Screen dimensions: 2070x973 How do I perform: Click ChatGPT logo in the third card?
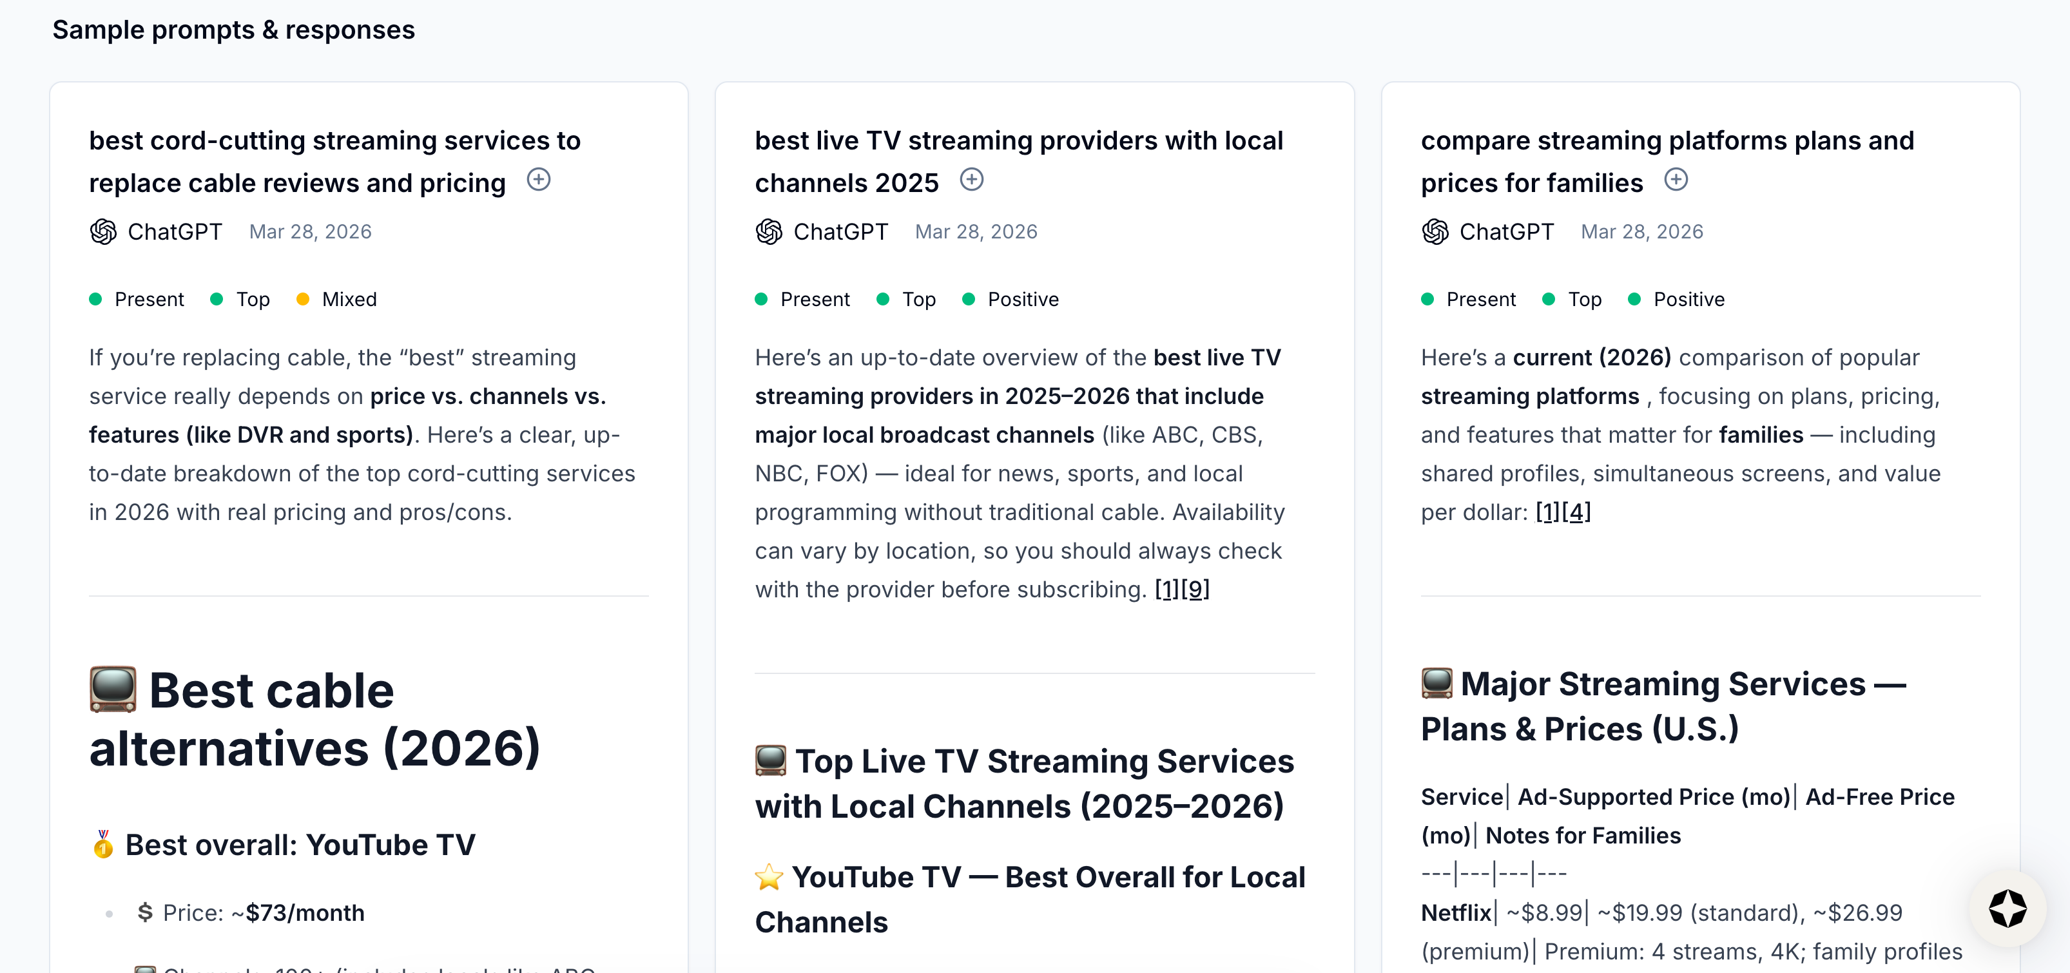1435,231
